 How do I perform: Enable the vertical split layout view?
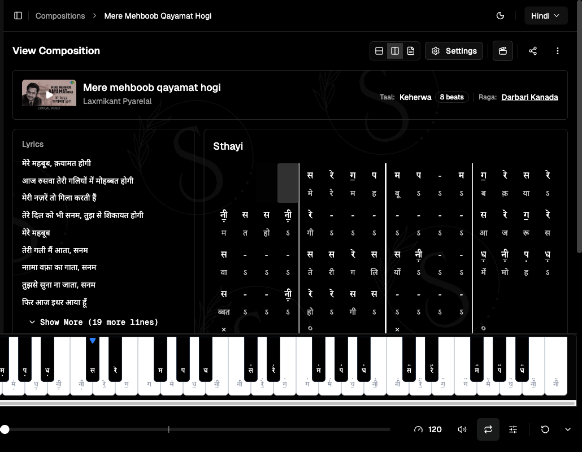coord(395,51)
